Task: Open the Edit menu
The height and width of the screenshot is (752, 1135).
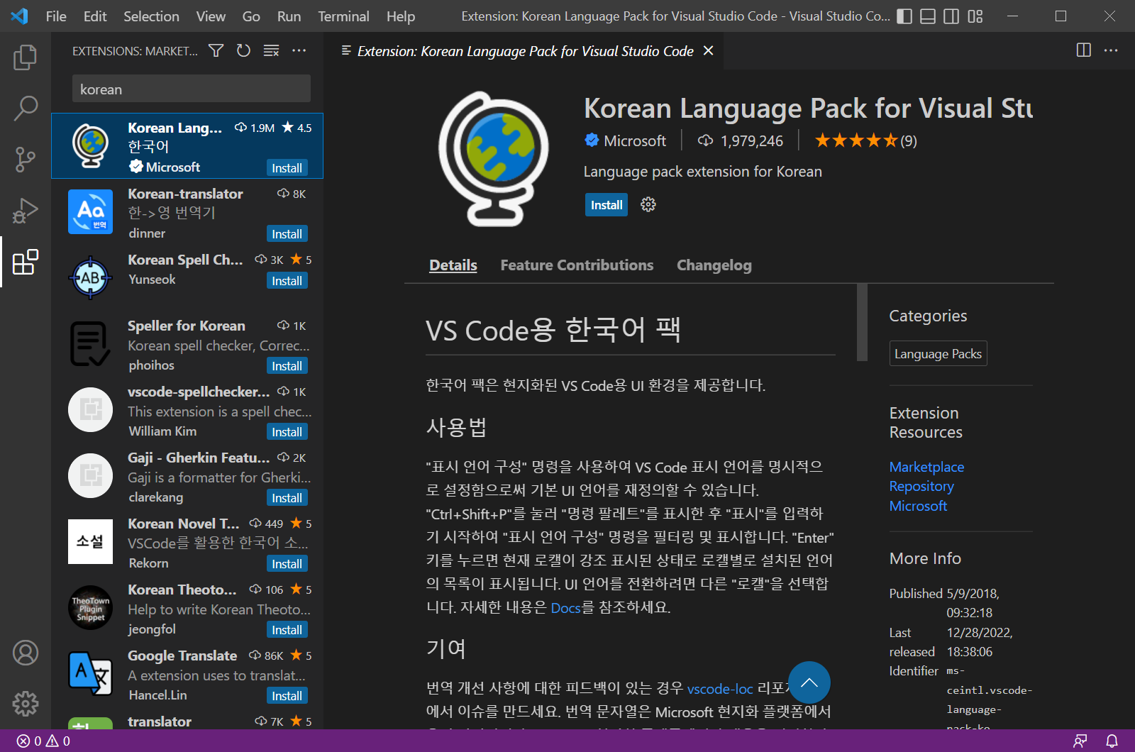Action: 95,16
